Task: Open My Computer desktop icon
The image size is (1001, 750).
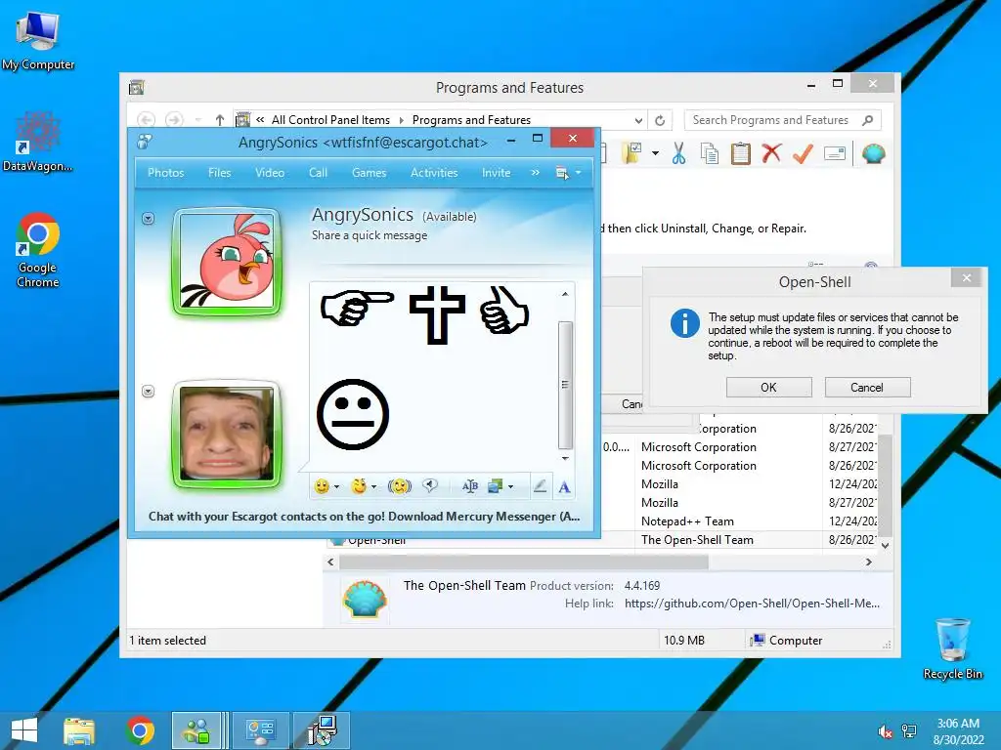Action: click(x=38, y=41)
